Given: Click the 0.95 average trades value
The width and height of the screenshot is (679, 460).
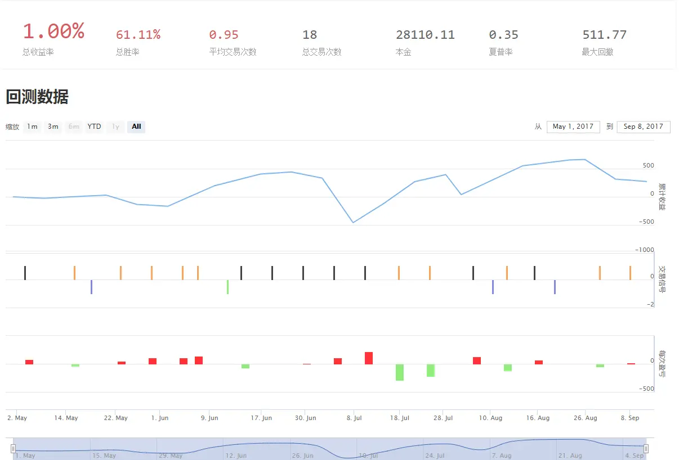Looking at the screenshot, I should click(224, 35).
